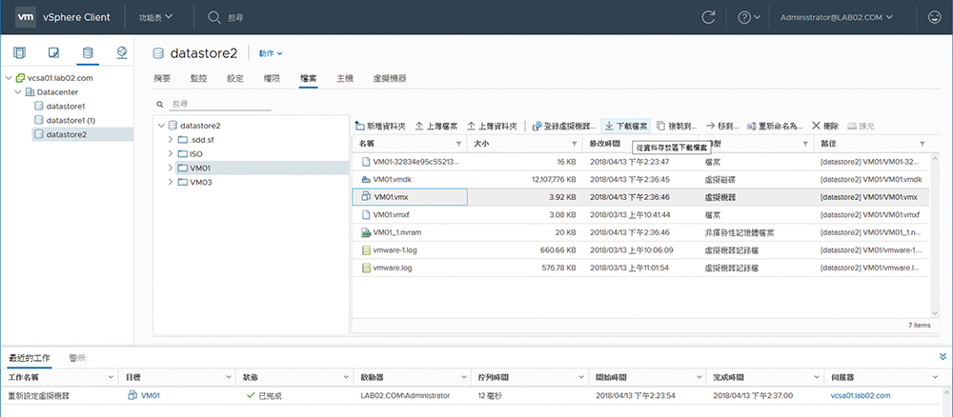Screen dimensions: 953x417
Task: Click the filter icon on 名稱 column
Action: pos(458,144)
